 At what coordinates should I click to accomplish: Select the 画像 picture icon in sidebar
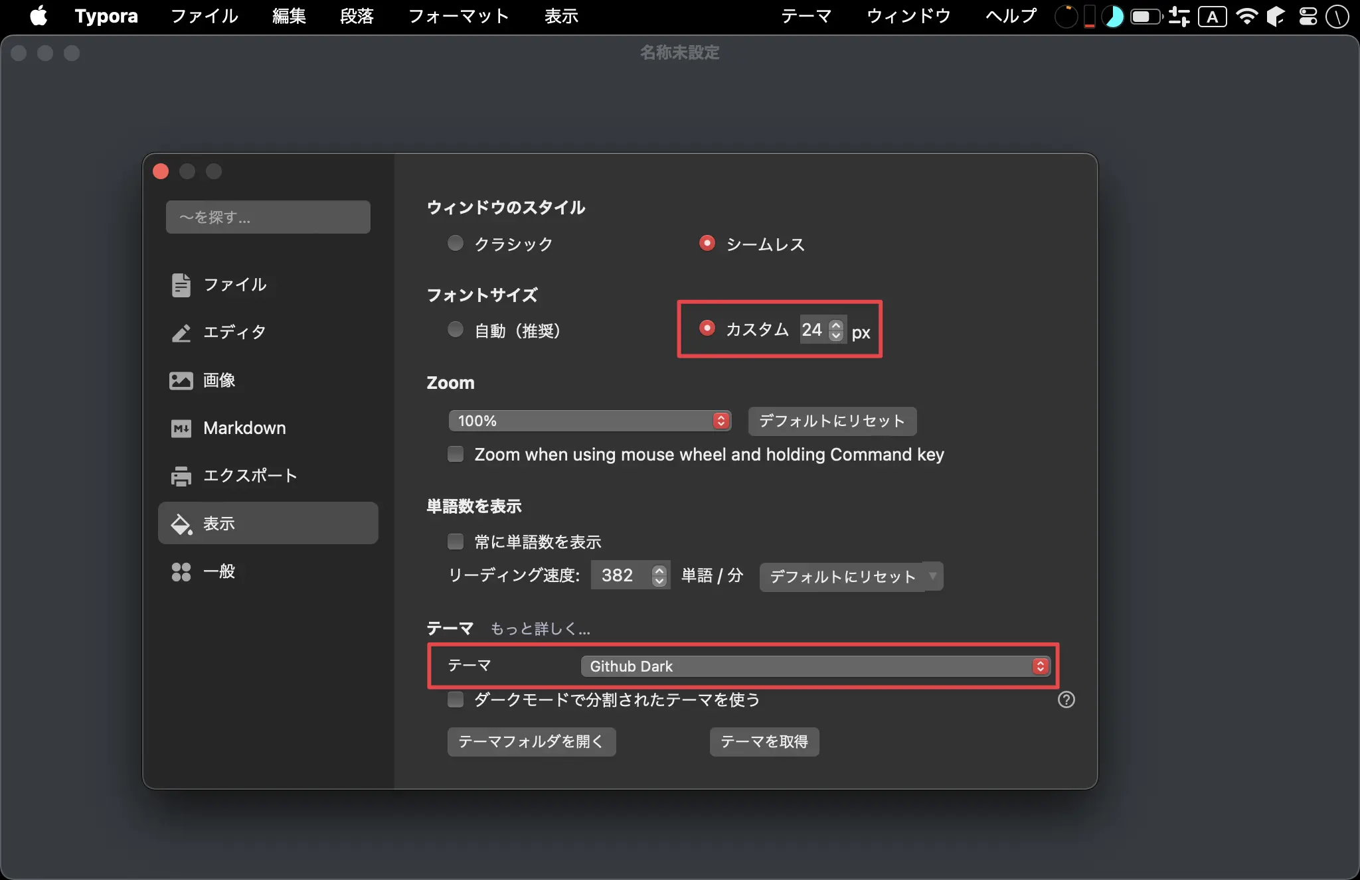pos(181,380)
